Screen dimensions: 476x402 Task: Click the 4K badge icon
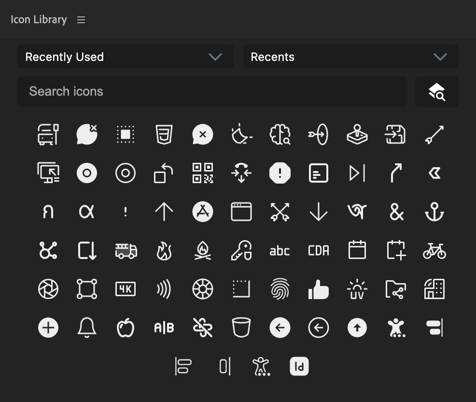tap(125, 289)
